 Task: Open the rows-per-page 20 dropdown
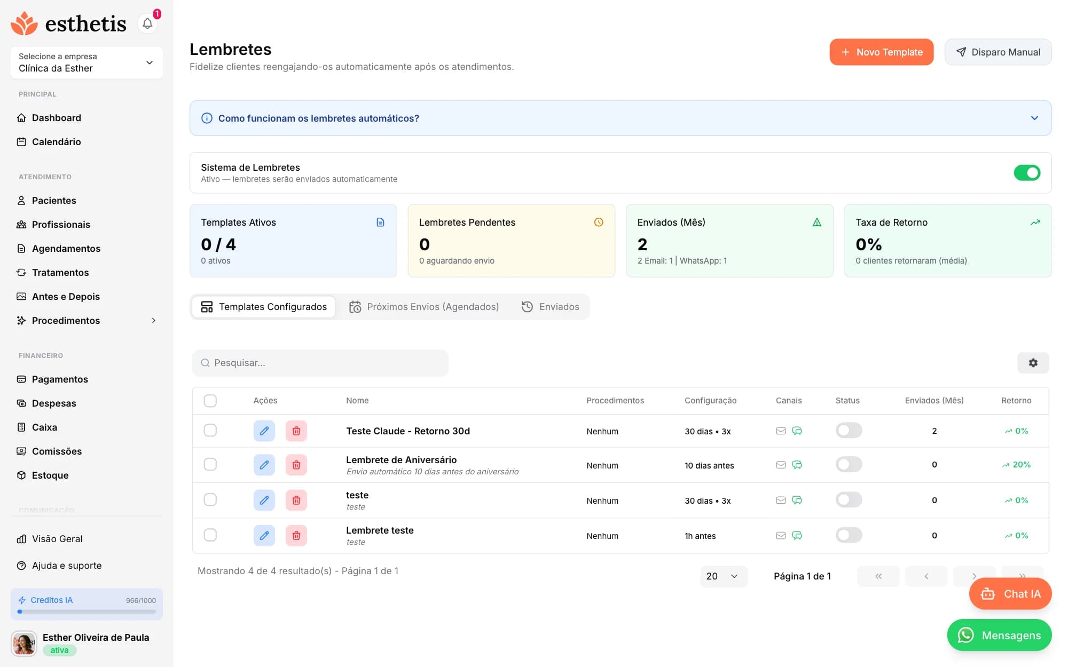point(723,576)
